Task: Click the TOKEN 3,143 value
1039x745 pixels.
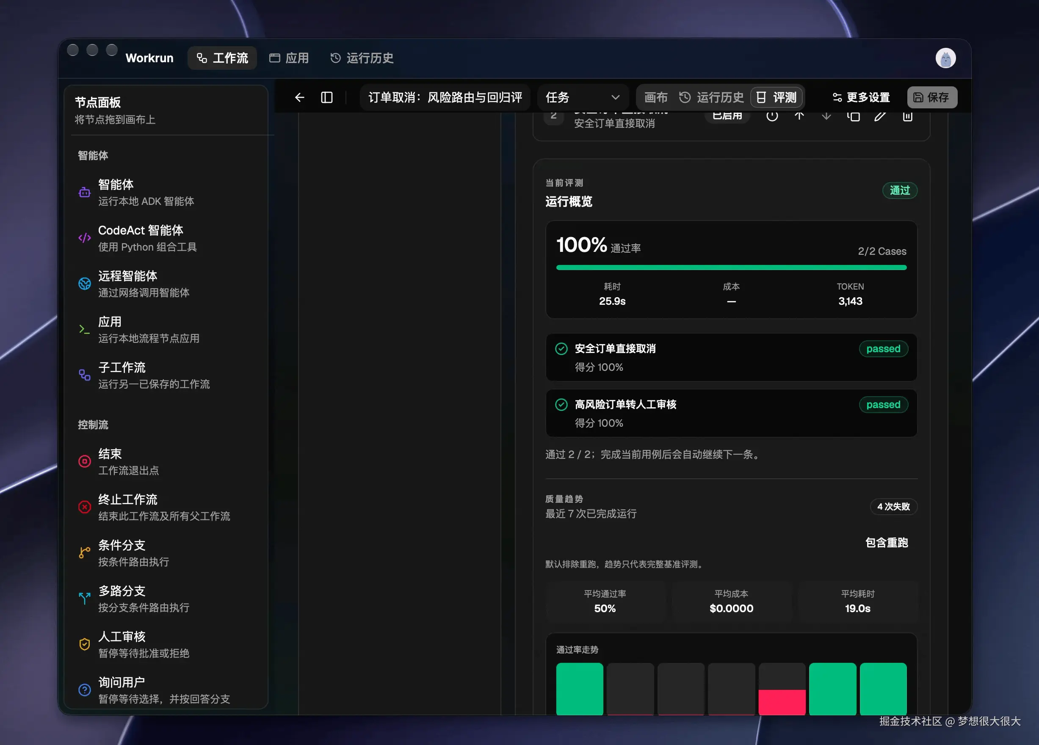Action: click(850, 301)
